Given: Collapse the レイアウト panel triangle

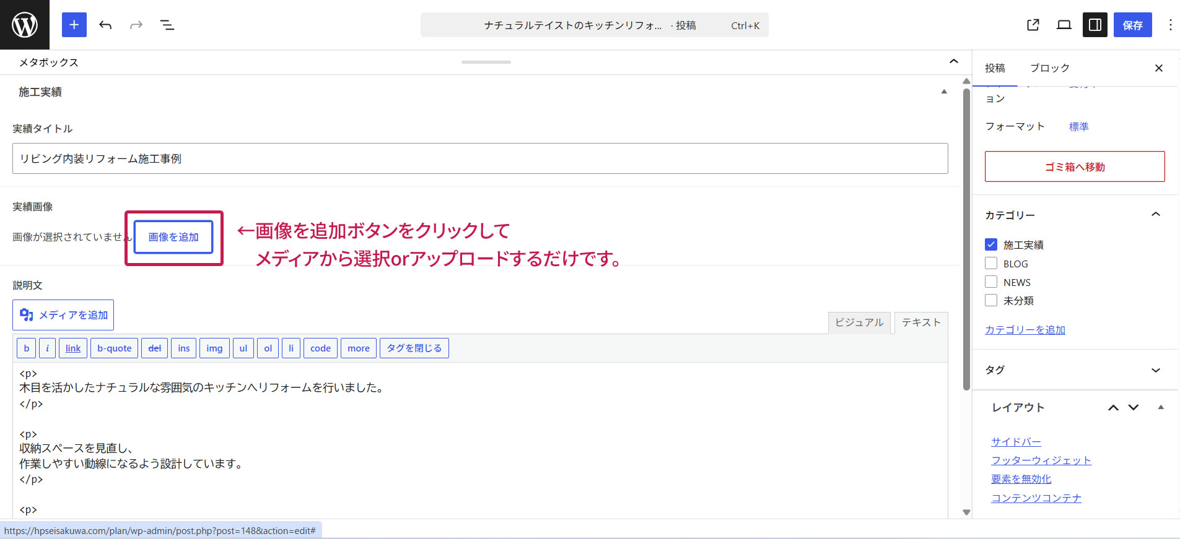Looking at the screenshot, I should point(1161,407).
